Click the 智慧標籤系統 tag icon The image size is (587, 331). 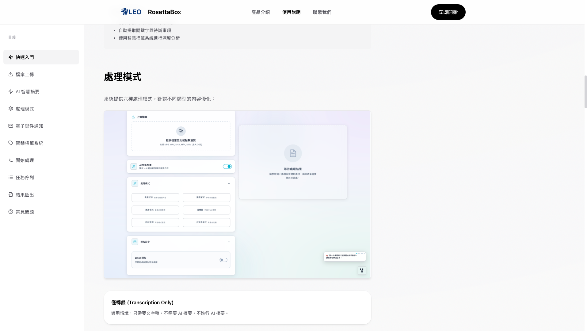11,143
